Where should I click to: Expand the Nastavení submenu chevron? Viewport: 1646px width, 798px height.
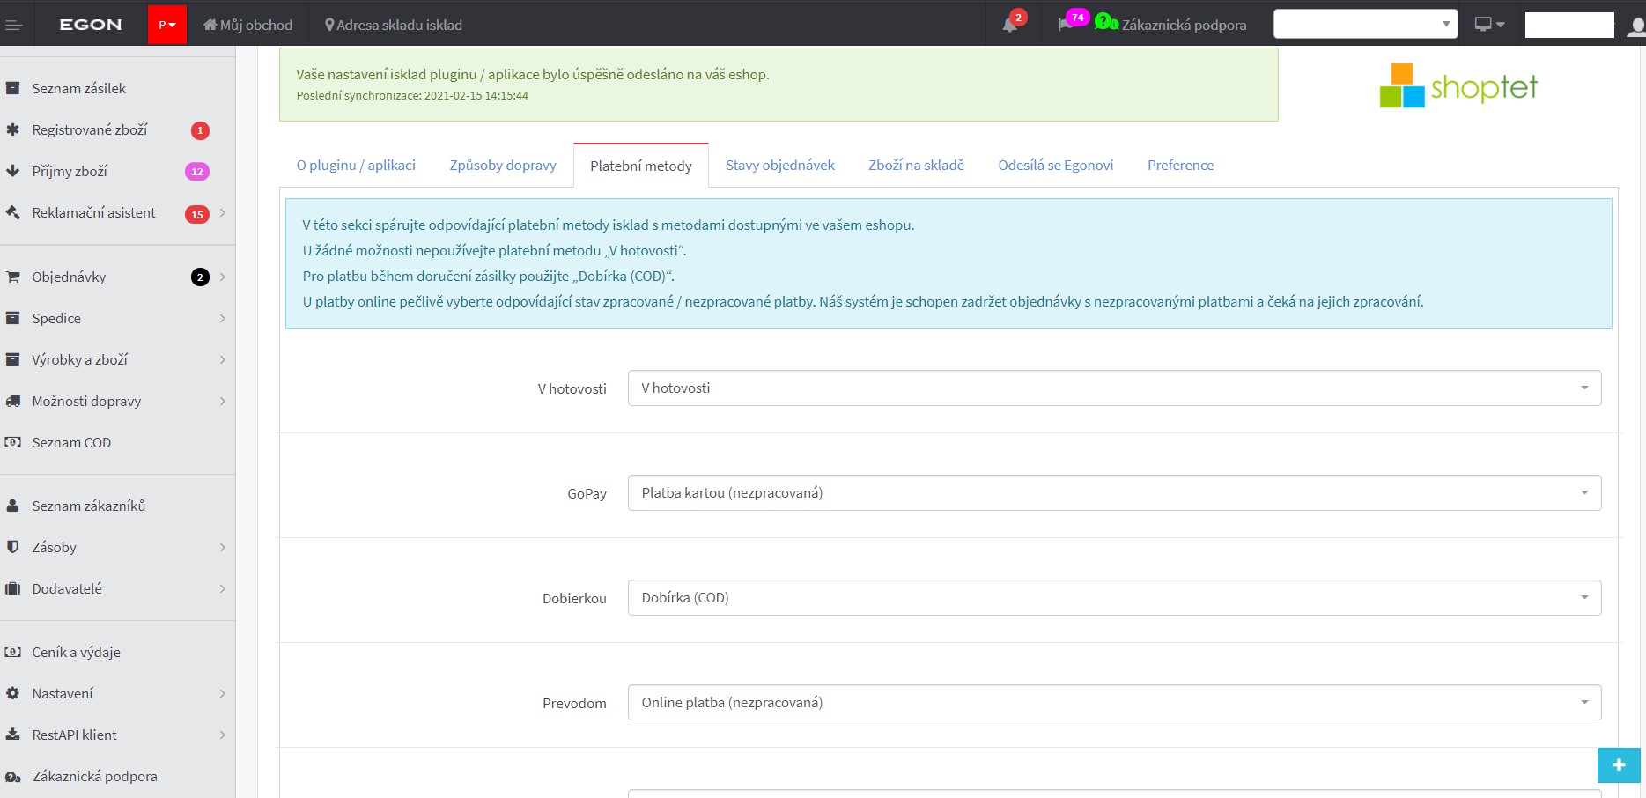click(x=222, y=693)
